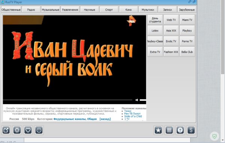The height and width of the screenshot is (143, 225).
Task: Click the Федеральные каналы category link
Action: pos(70,119)
